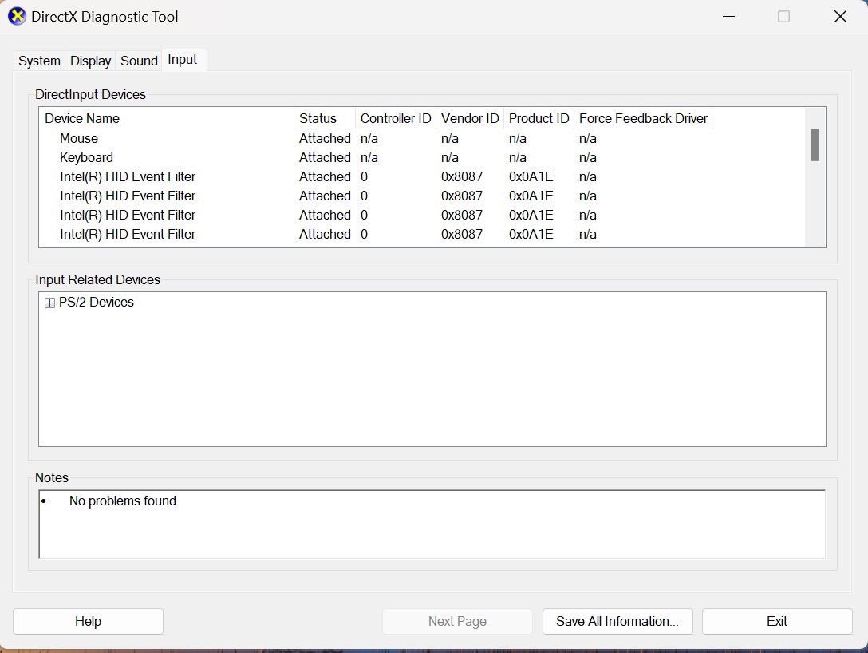
Task: Select the Mouse device row
Action: (79, 138)
